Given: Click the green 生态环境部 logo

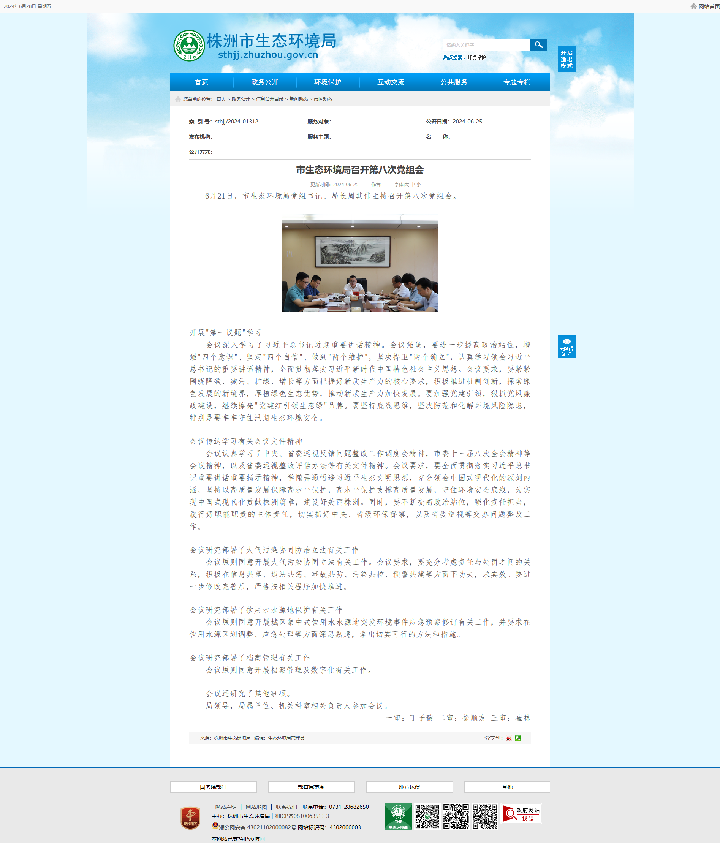Looking at the screenshot, I should pyautogui.click(x=398, y=816).
